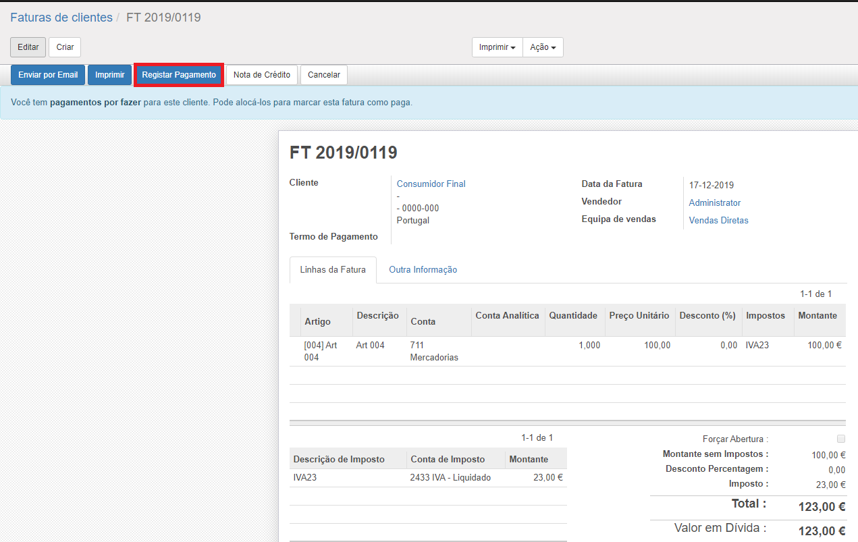Toggle the Forçar Abertura checkbox
Viewport: 858px width, 542px height.
pyautogui.click(x=840, y=439)
